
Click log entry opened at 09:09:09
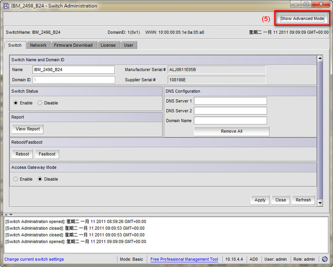point(75,241)
